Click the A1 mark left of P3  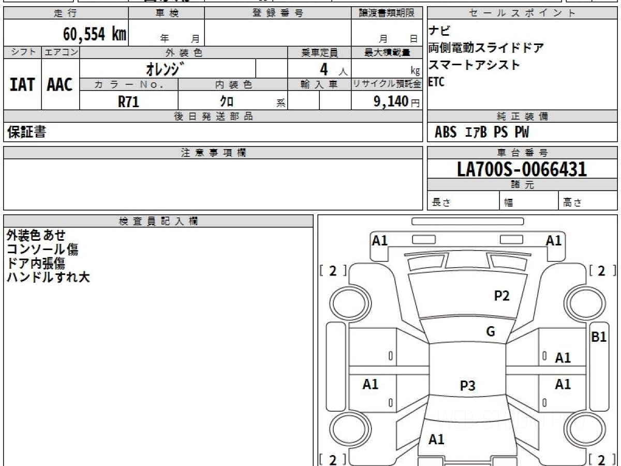click(371, 384)
